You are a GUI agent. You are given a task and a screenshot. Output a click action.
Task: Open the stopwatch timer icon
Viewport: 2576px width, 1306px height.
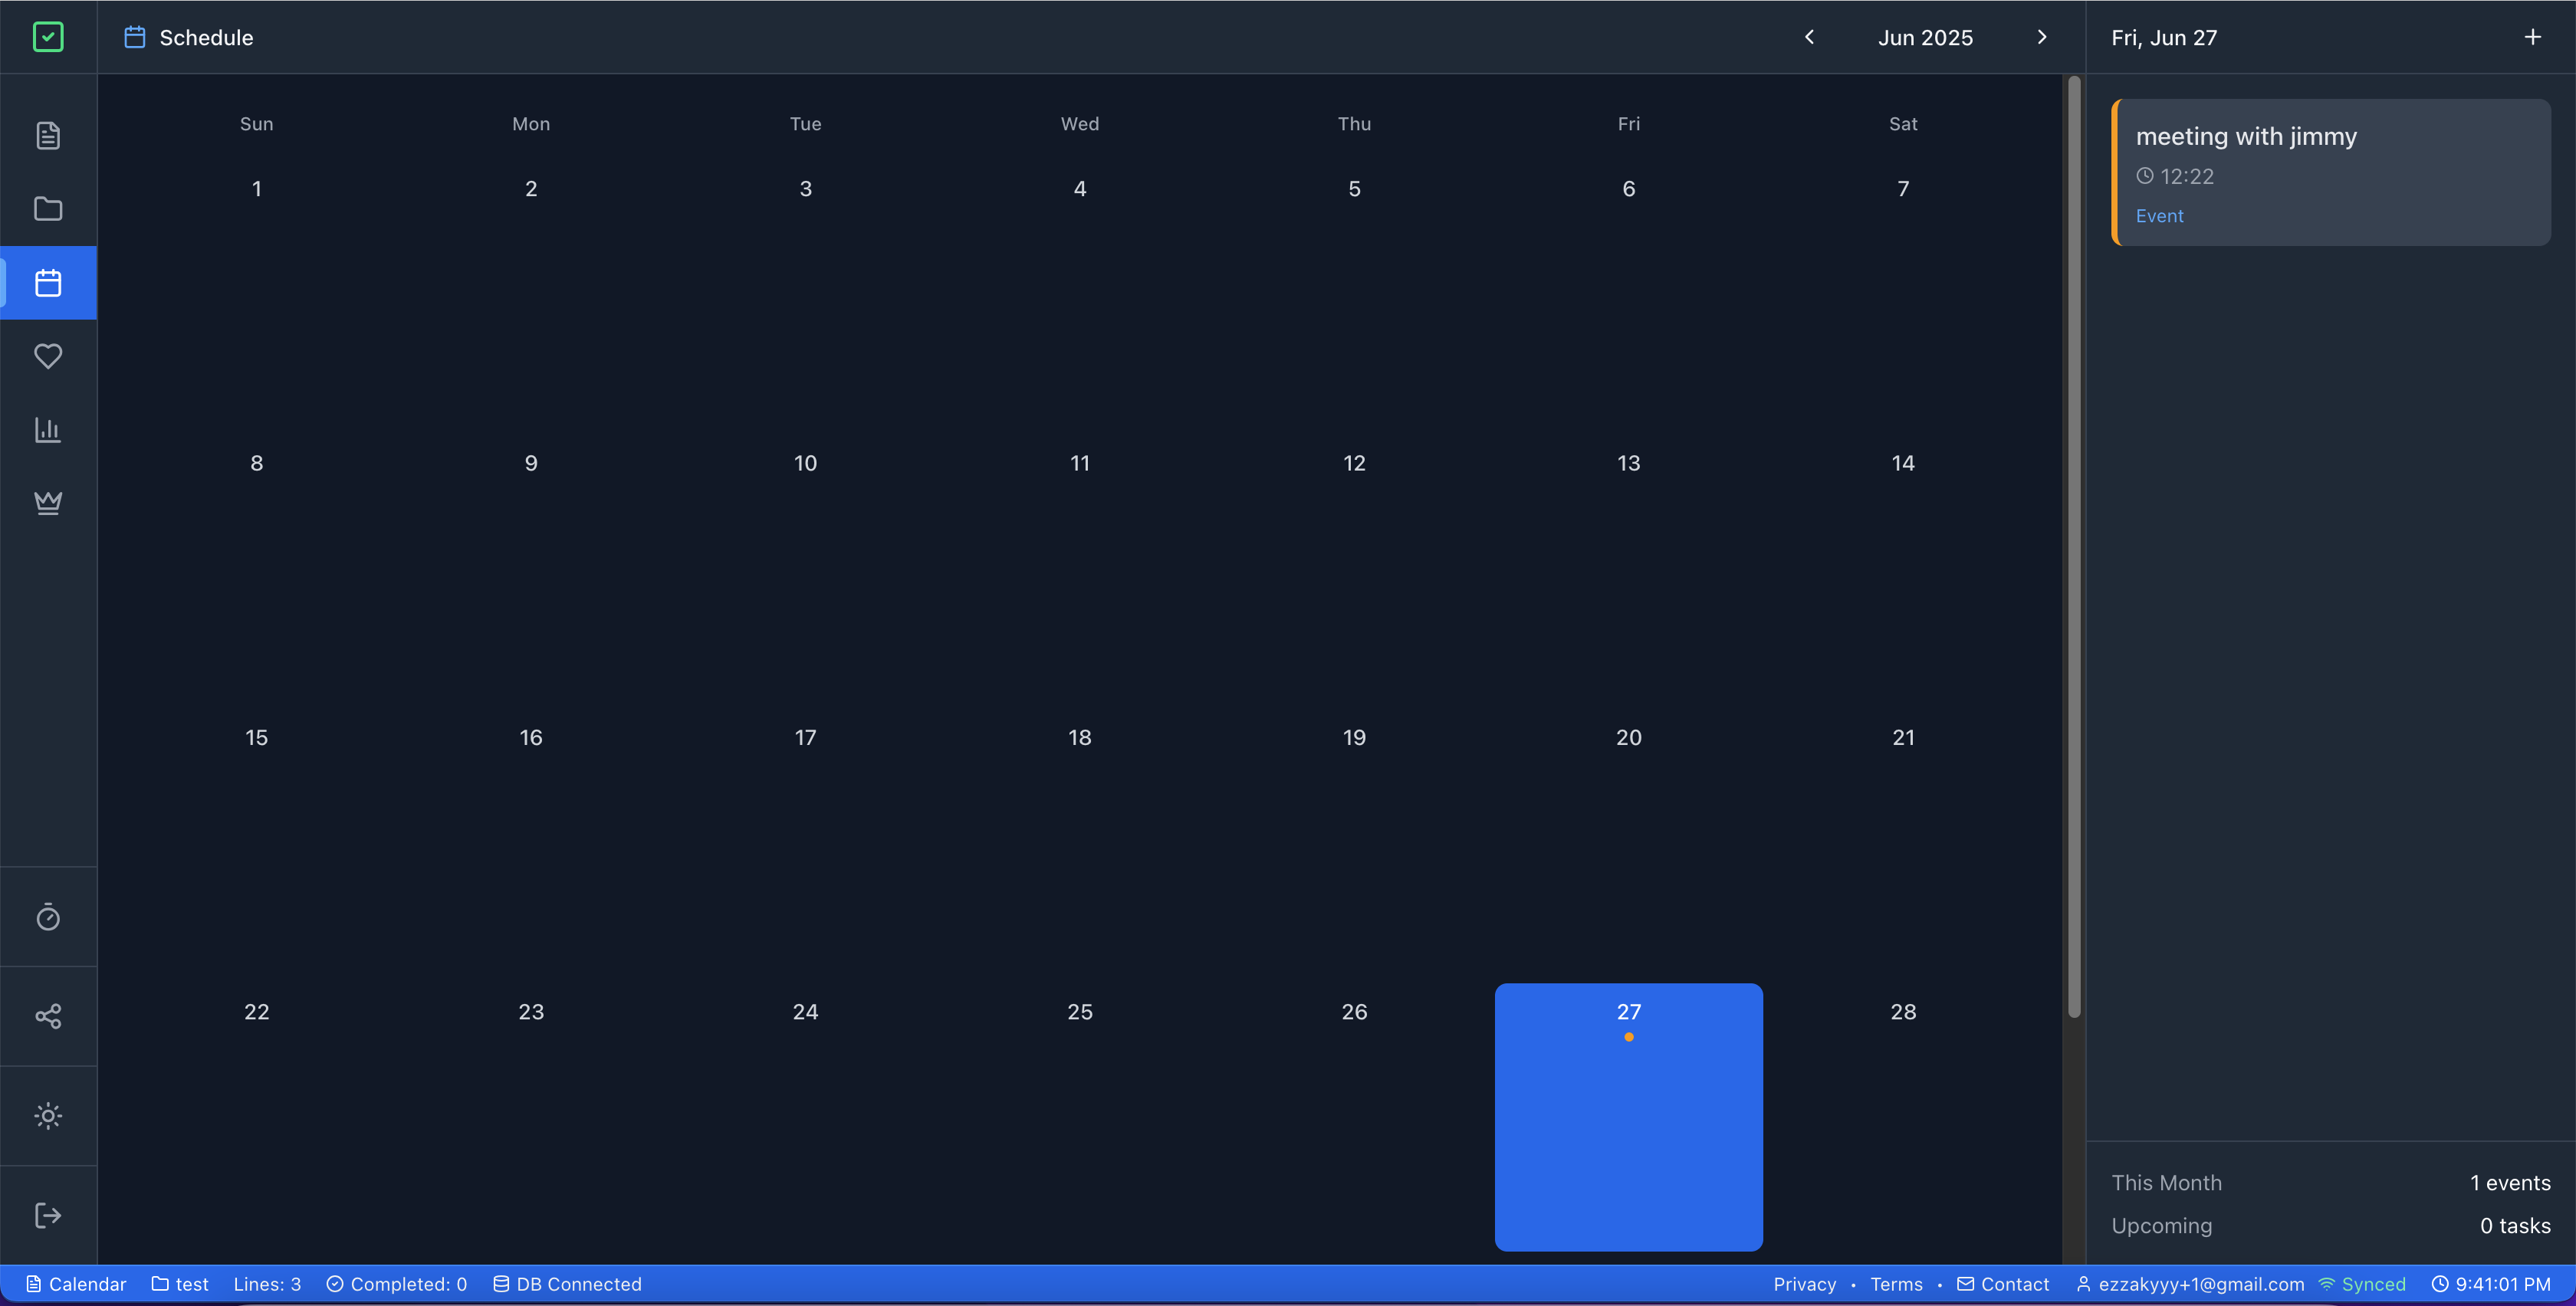click(48, 917)
